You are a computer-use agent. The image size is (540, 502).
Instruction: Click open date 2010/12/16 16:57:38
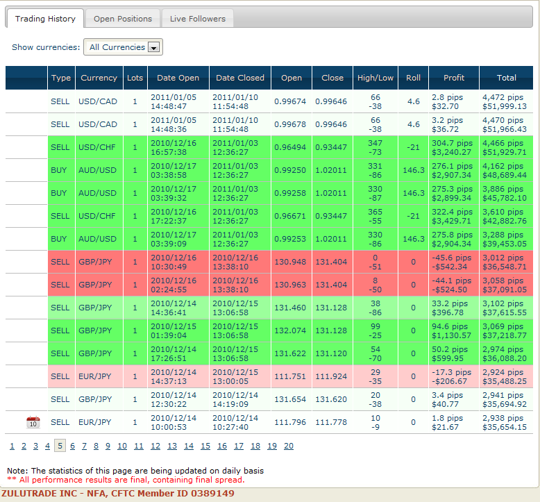click(x=174, y=147)
